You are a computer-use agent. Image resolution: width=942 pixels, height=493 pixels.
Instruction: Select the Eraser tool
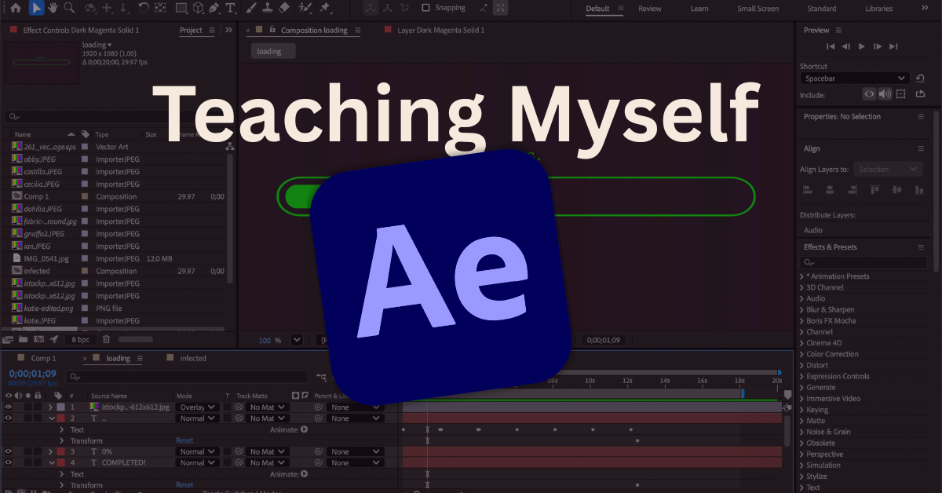(x=284, y=9)
